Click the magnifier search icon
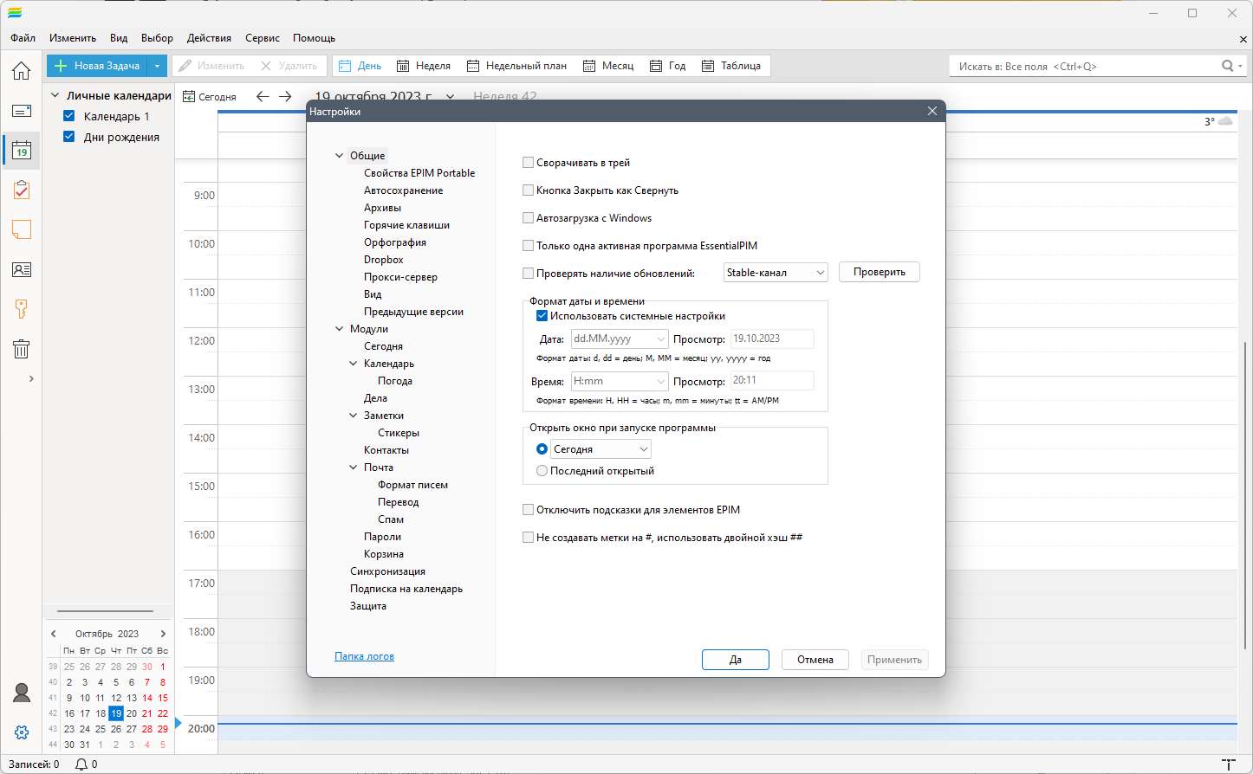 (1227, 66)
